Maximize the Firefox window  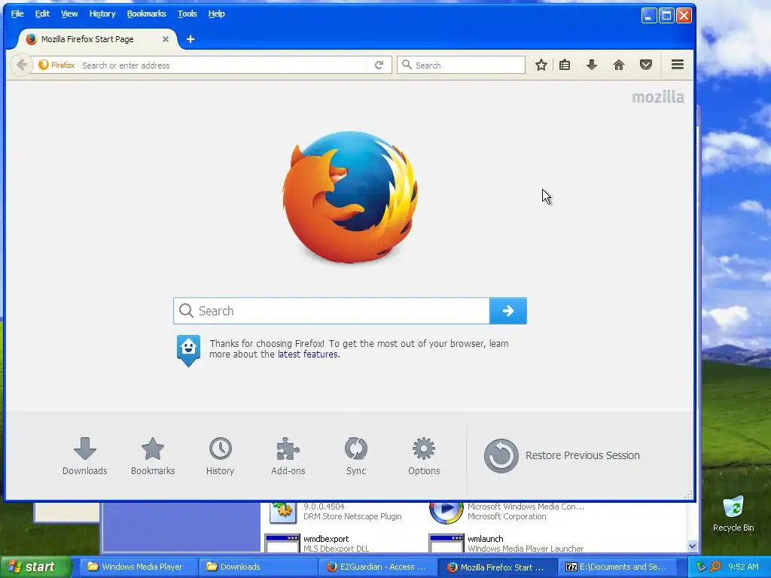(666, 16)
